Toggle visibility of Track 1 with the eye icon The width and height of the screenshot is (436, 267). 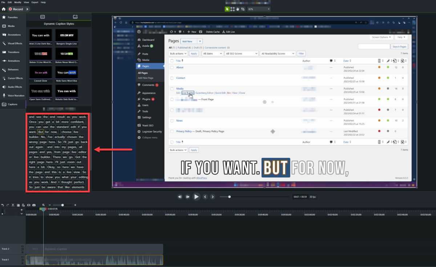(x=22, y=258)
